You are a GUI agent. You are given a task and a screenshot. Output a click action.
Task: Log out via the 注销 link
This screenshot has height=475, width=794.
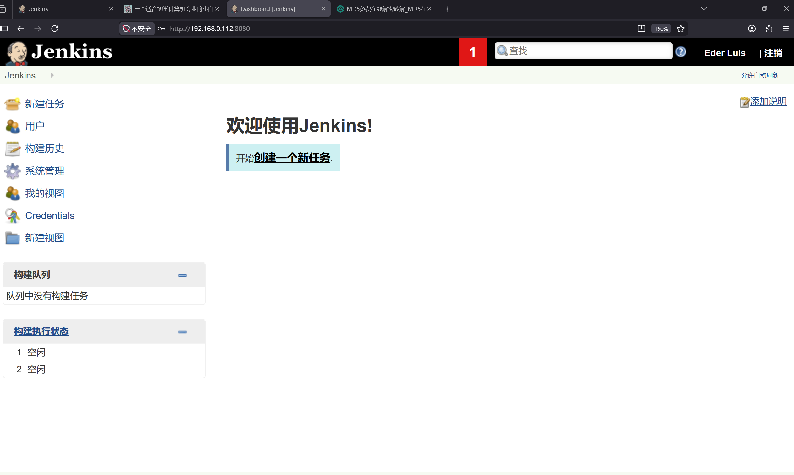click(x=773, y=53)
